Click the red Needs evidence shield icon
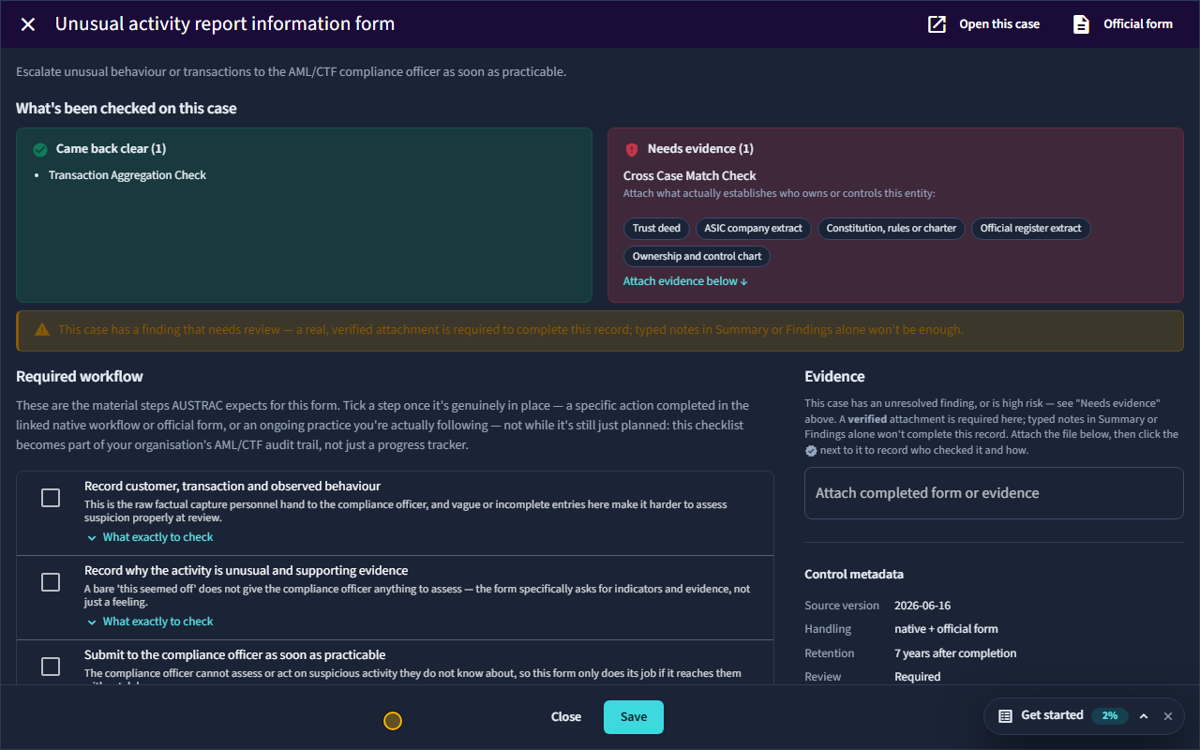1200x750 pixels. click(x=632, y=149)
